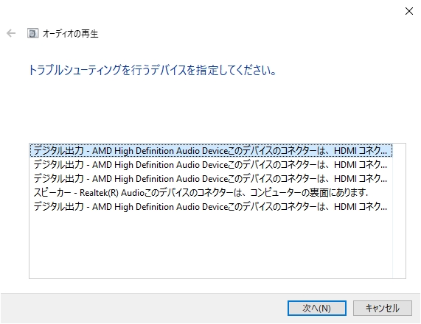Choose the third デジタル出力 AMD device entry
Screen dimensions: 421x324
[x=211, y=178]
